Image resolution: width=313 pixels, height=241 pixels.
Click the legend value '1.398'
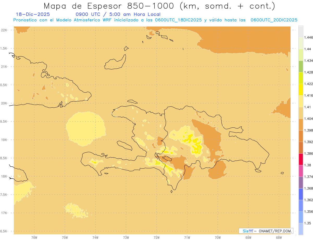309,130
